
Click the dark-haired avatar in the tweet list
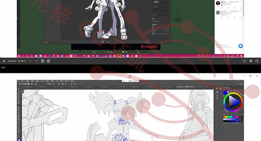(x=218, y=3)
